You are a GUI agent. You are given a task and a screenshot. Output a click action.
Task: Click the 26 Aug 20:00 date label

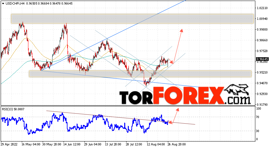tap(177, 144)
